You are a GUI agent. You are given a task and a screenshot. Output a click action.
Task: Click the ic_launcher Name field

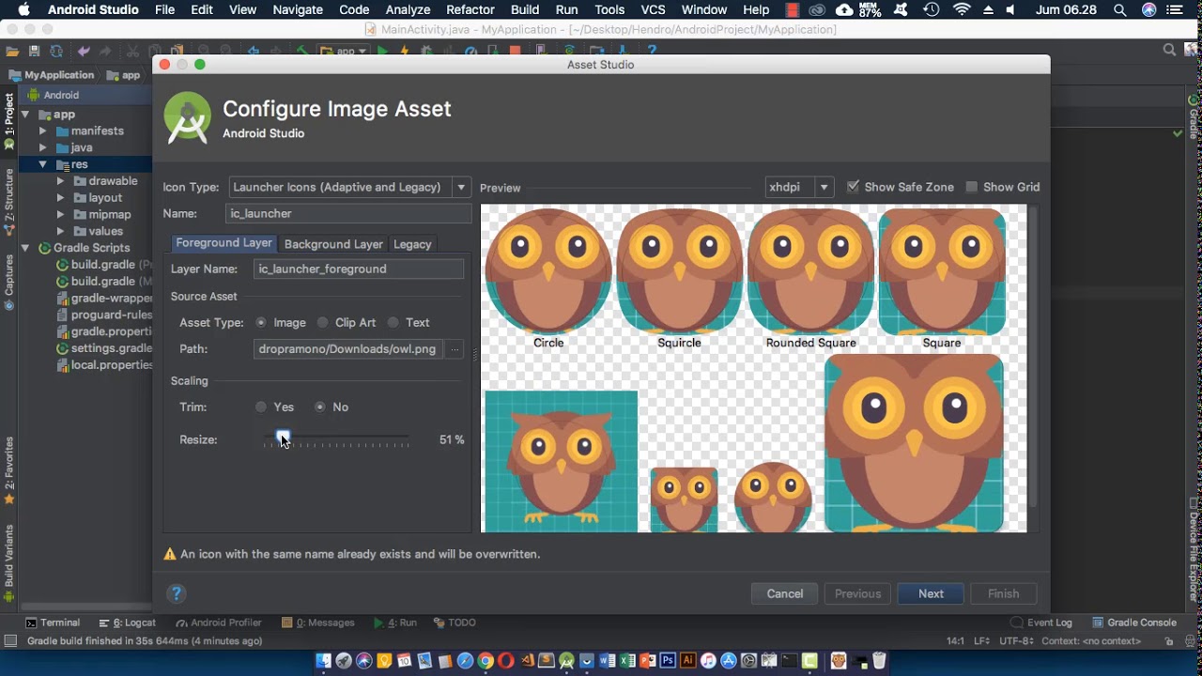point(347,213)
